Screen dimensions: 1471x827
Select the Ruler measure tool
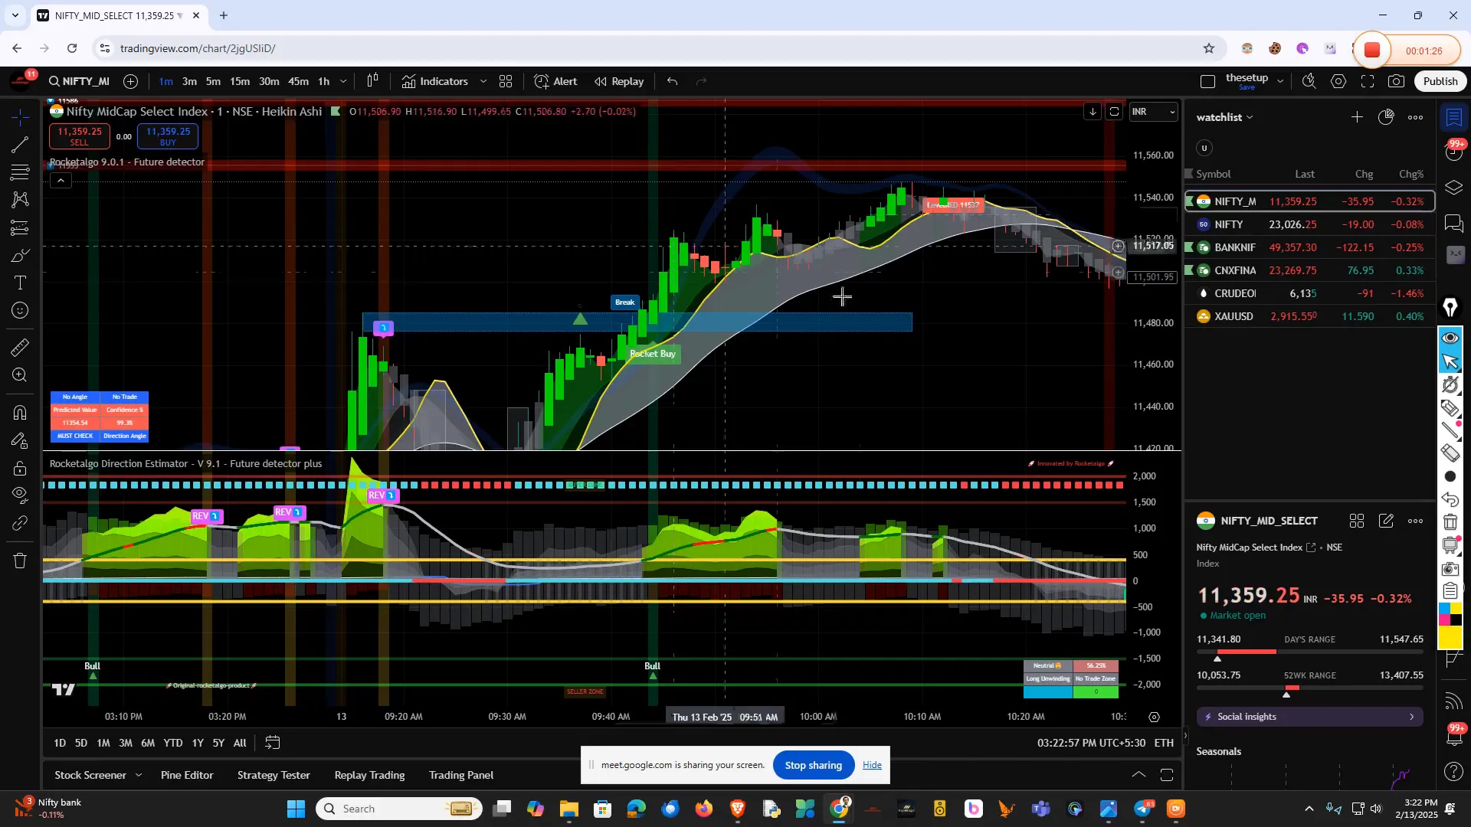point(19,347)
